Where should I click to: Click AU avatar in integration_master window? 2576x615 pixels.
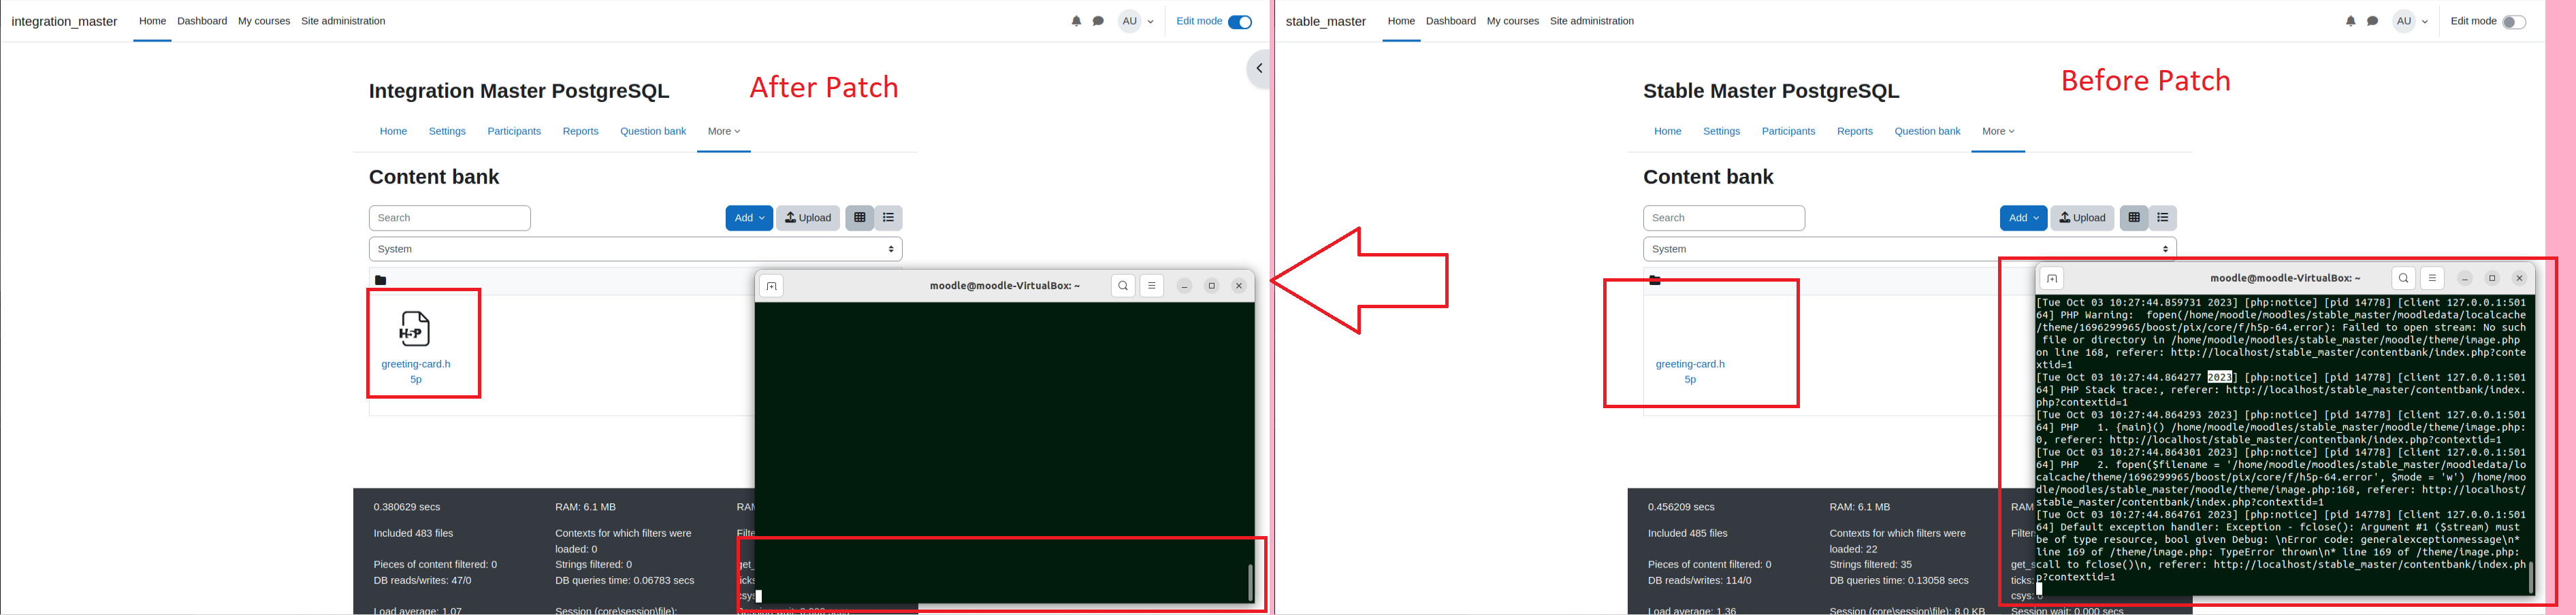(1129, 21)
